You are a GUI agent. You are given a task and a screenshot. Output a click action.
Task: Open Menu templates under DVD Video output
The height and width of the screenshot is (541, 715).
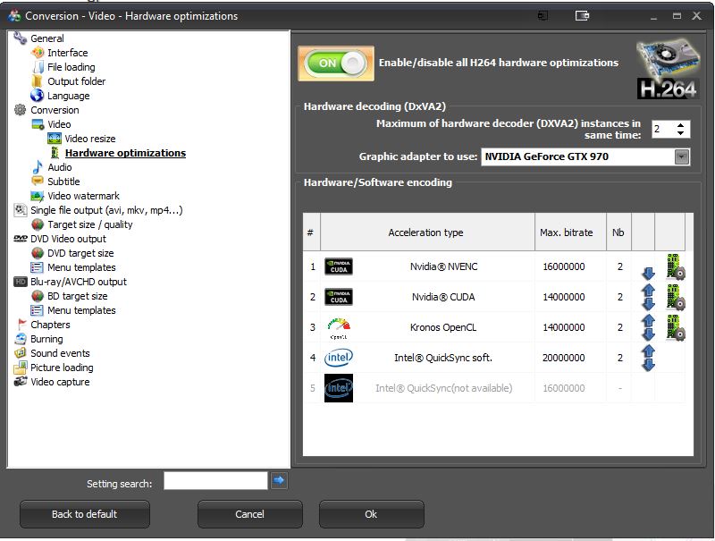tap(81, 267)
